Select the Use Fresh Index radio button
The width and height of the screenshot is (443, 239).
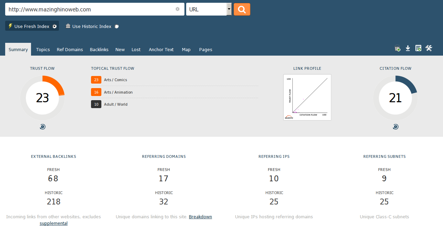click(x=54, y=27)
